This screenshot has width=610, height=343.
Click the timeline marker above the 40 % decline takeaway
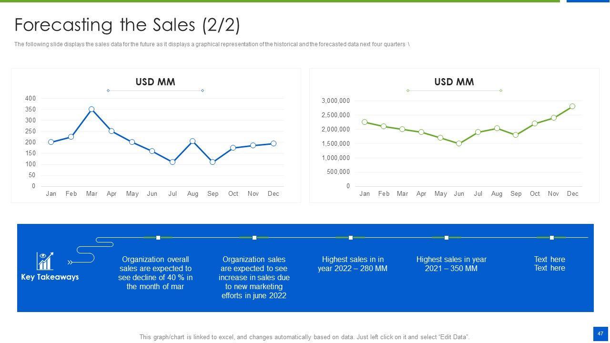click(x=158, y=237)
